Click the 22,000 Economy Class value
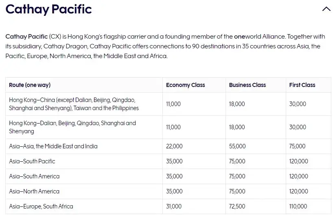Screen dimensions: 335x217 coord(174,146)
